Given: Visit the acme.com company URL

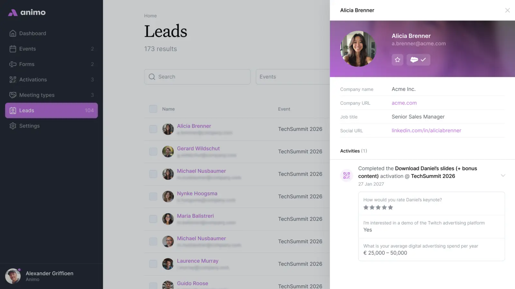Looking at the screenshot, I should coord(404,103).
